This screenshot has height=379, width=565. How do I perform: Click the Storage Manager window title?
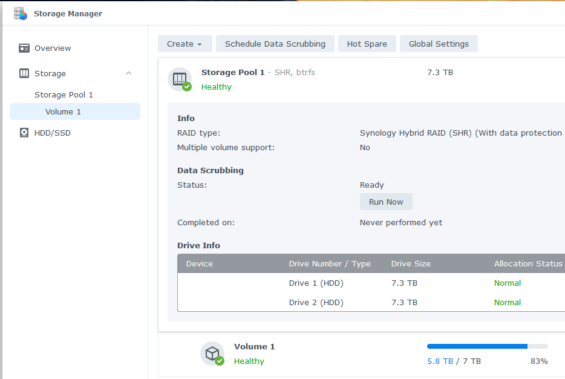68,13
